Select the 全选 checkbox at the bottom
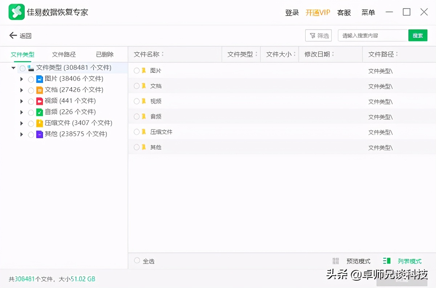The image size is (436, 288). [137, 260]
